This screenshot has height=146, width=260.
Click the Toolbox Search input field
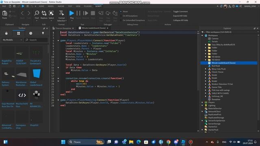coord(36,40)
